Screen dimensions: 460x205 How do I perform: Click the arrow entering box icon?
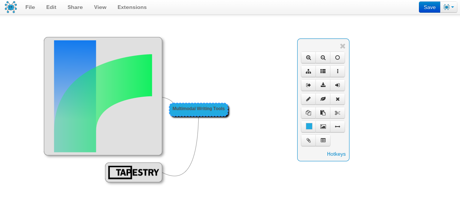click(x=338, y=85)
